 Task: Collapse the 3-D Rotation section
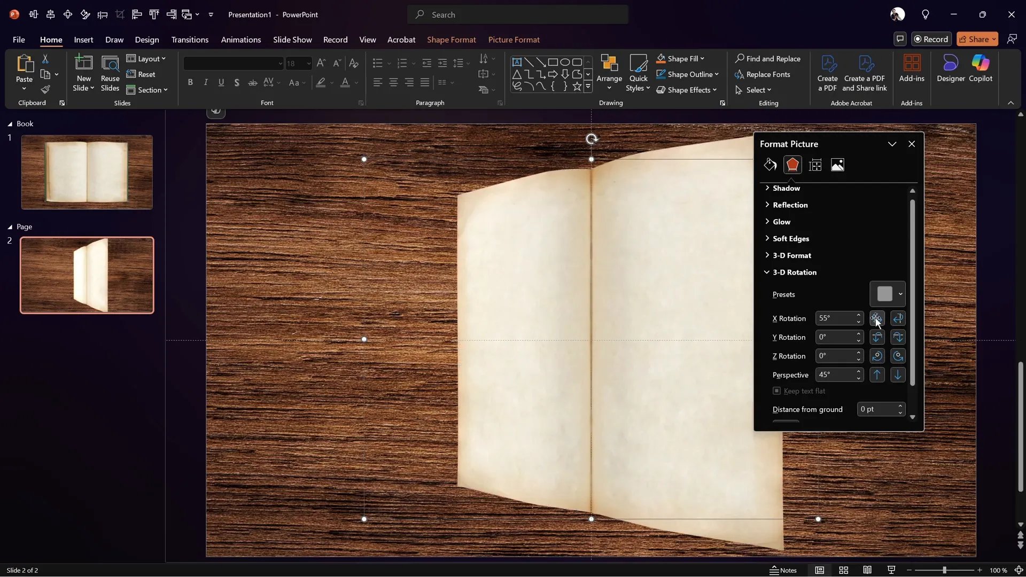click(790, 272)
